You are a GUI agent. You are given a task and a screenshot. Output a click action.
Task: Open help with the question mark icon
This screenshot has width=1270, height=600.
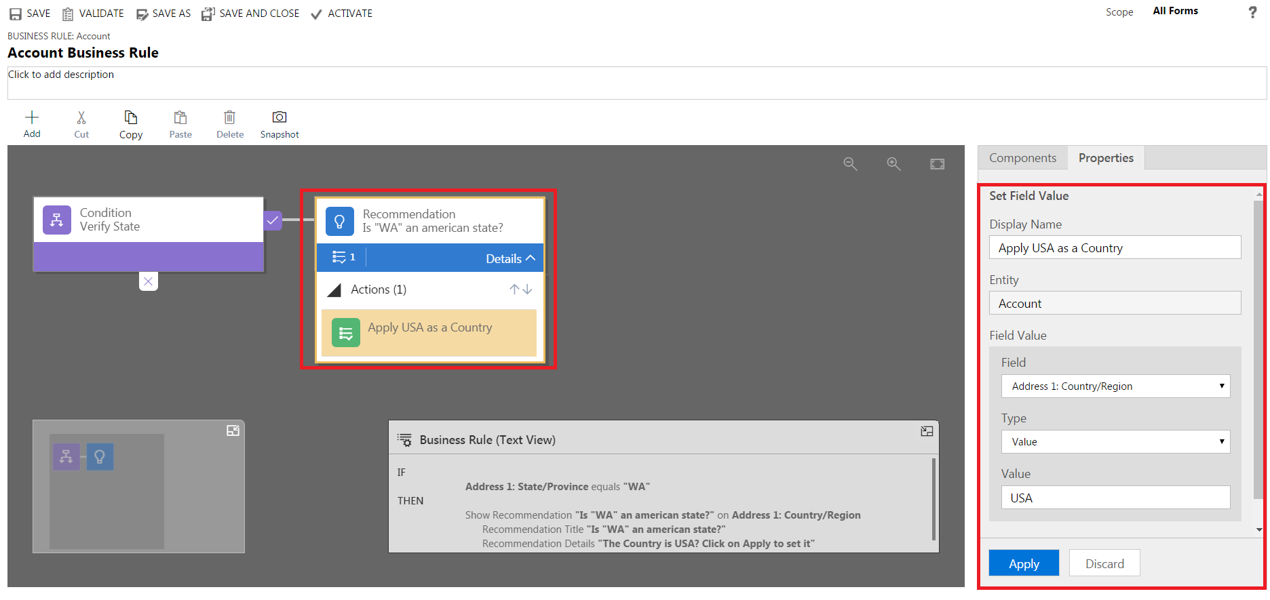pos(1252,12)
